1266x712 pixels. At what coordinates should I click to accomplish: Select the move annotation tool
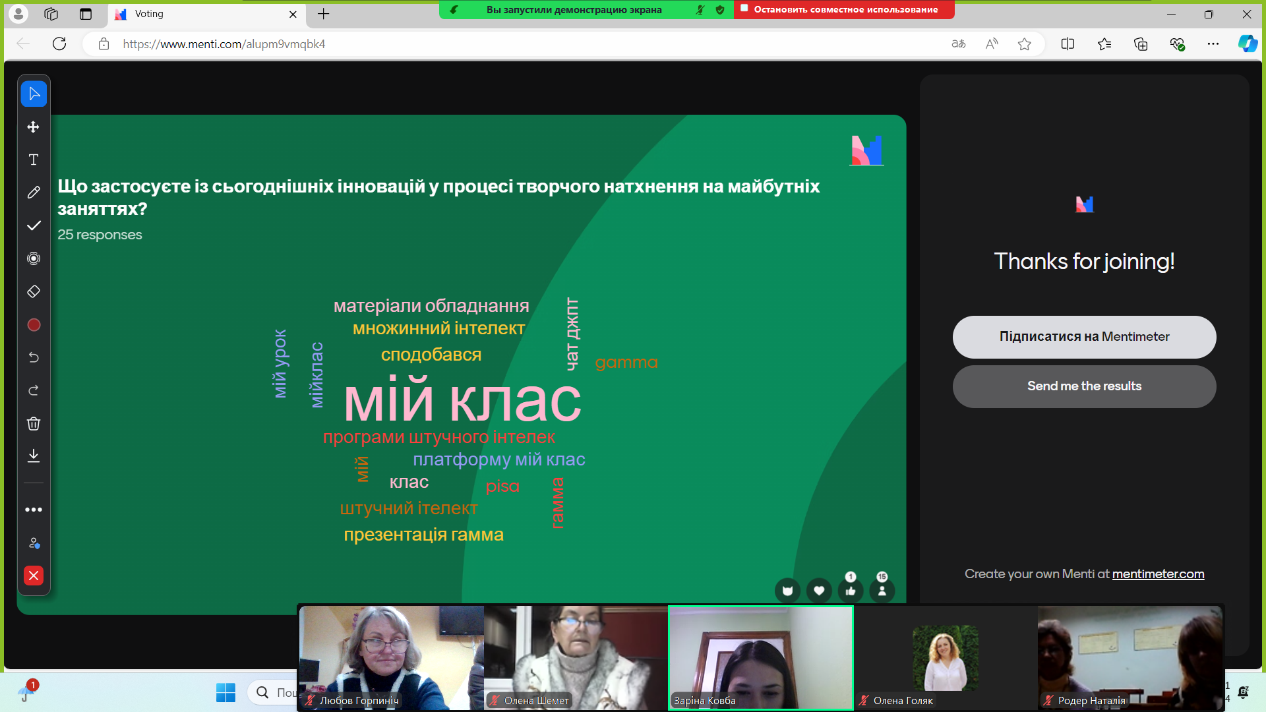pos(34,127)
